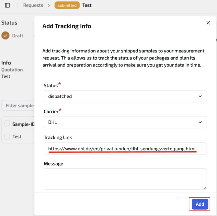This screenshot has width=217, height=216.
Task: Select the Test sample row checkbox
Action: [x=7, y=137]
